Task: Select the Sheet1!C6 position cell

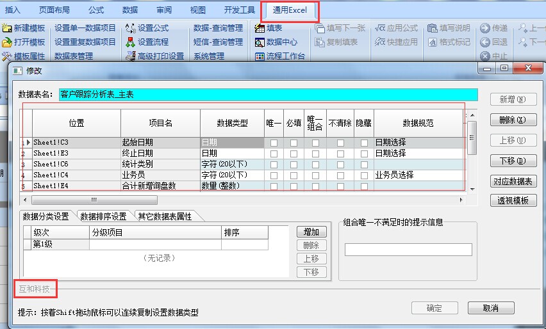Action: coord(77,164)
